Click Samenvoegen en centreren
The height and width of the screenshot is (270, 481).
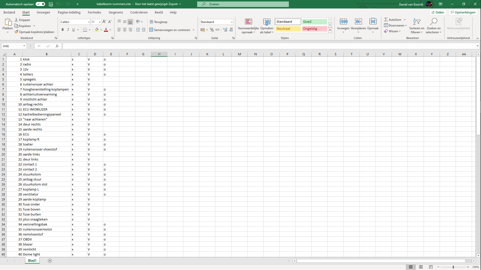[x=170, y=30]
